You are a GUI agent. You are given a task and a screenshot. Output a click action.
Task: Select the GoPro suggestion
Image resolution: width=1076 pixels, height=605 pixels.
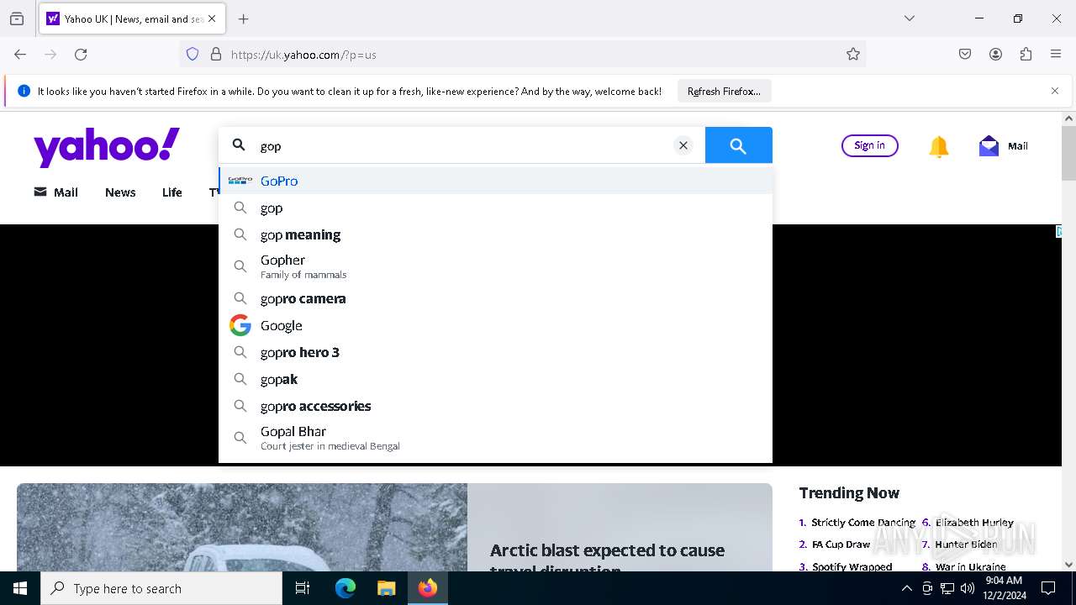495,181
